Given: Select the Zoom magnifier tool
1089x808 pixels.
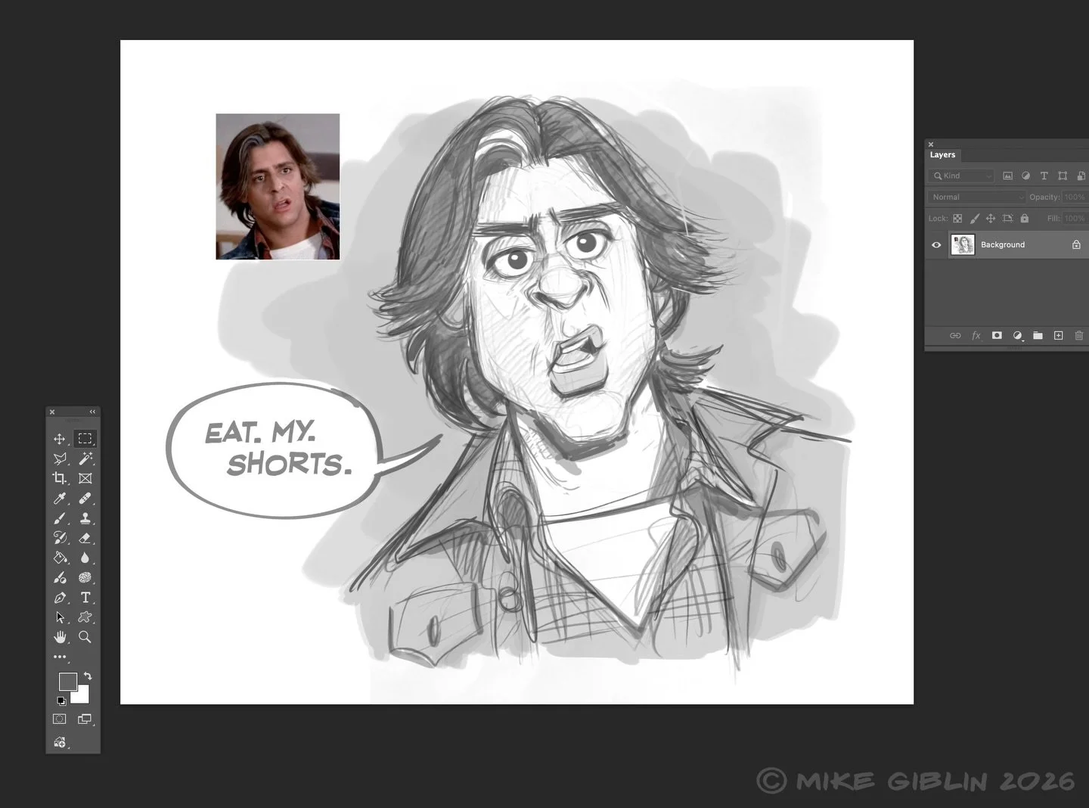Looking at the screenshot, I should pos(85,637).
